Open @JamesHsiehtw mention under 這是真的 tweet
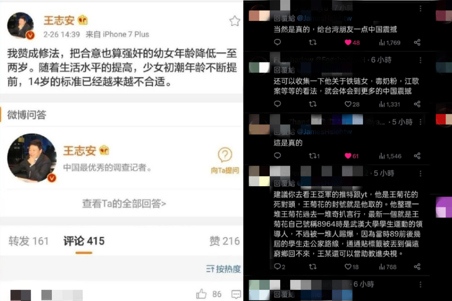The width and height of the screenshot is (452, 301). pyautogui.click(x=324, y=132)
